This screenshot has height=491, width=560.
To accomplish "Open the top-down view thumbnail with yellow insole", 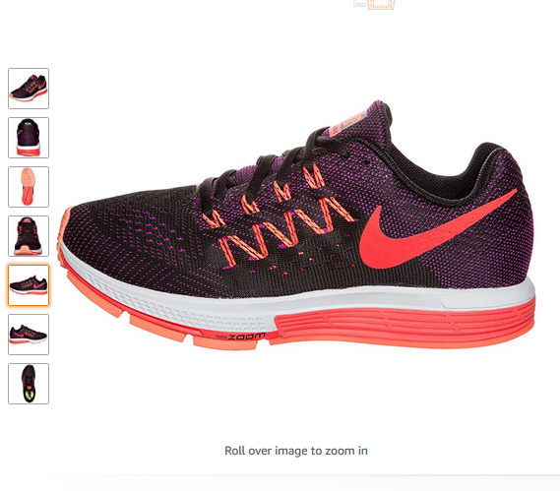I will point(29,384).
